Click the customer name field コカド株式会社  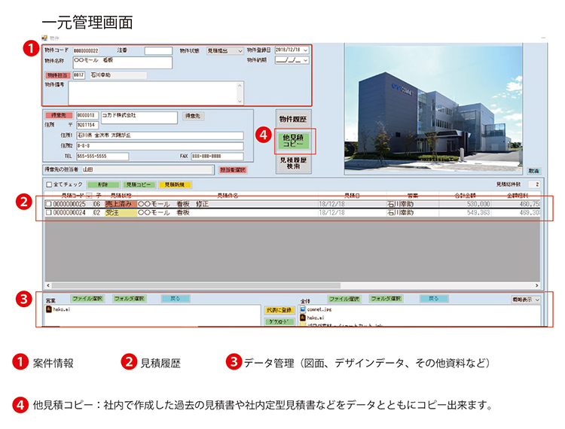point(139,117)
